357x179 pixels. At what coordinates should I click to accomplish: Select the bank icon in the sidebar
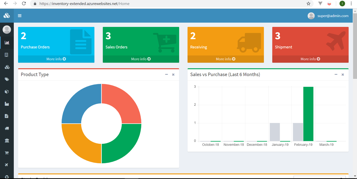7,140
